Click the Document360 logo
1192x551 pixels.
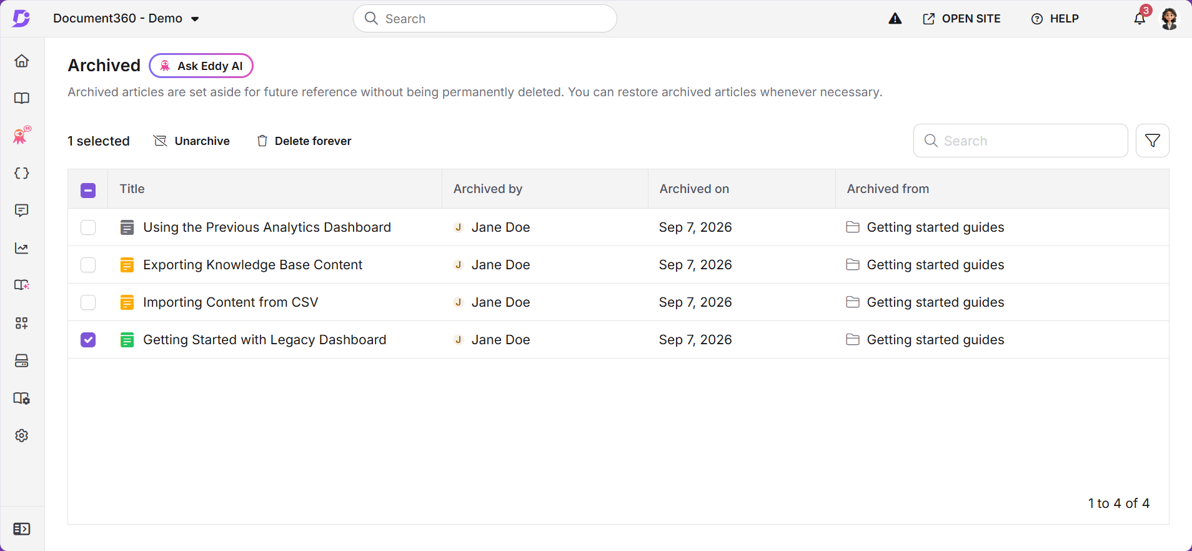[x=21, y=18]
